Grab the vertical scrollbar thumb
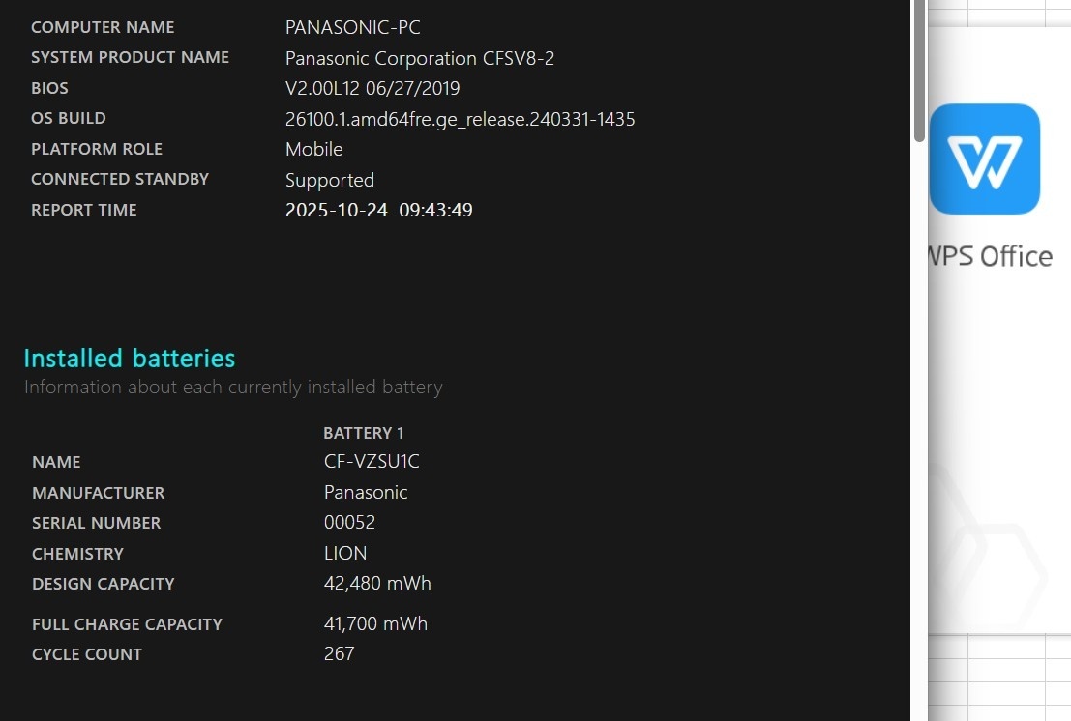The image size is (1071, 721). (x=919, y=68)
